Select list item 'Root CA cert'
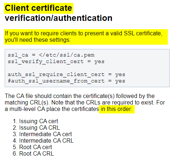 36,147
